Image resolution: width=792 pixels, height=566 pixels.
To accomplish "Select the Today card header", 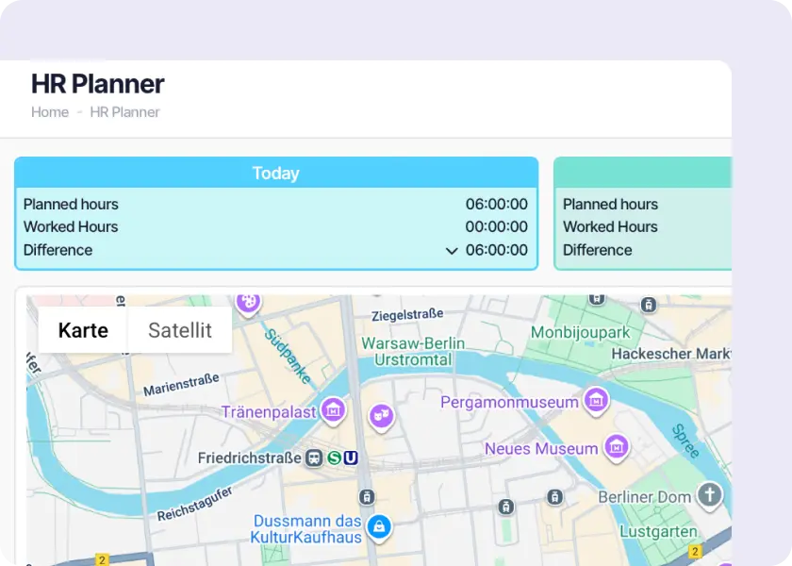I will (x=276, y=173).
